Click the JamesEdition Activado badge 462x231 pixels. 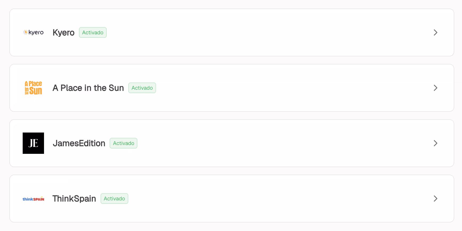[x=124, y=143]
